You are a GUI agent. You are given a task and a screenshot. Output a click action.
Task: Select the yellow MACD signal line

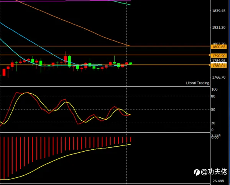click(66, 156)
